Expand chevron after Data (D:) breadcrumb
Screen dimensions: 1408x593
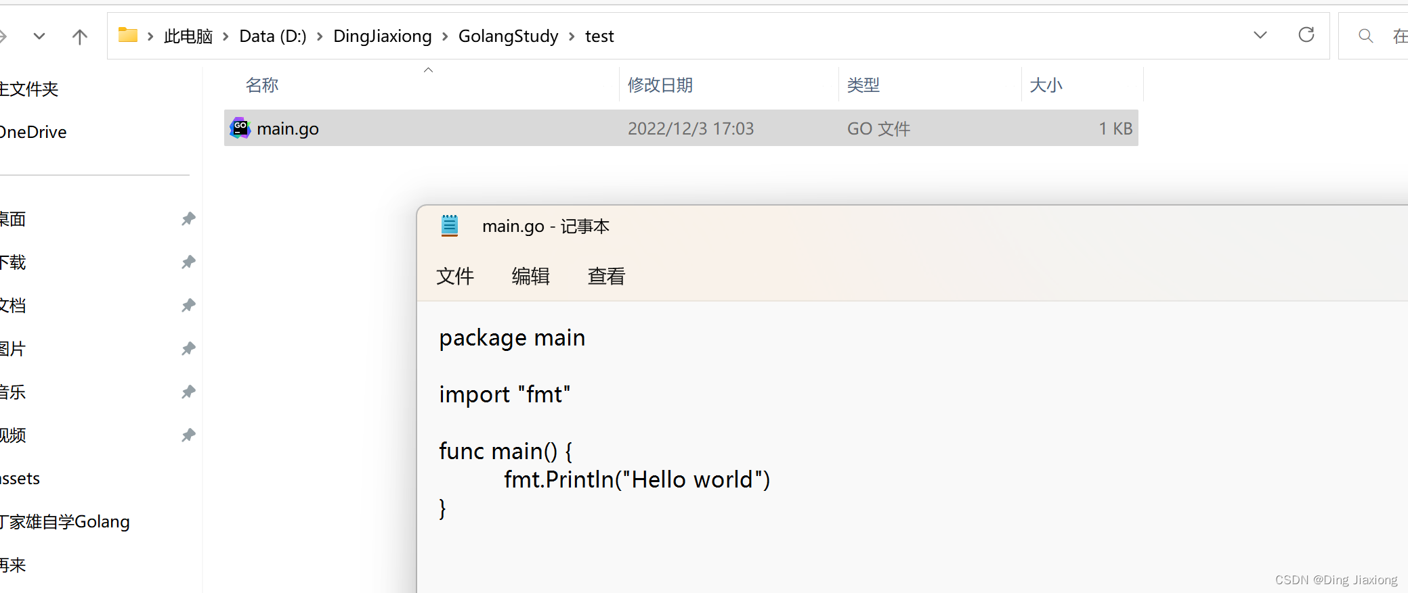tap(320, 37)
